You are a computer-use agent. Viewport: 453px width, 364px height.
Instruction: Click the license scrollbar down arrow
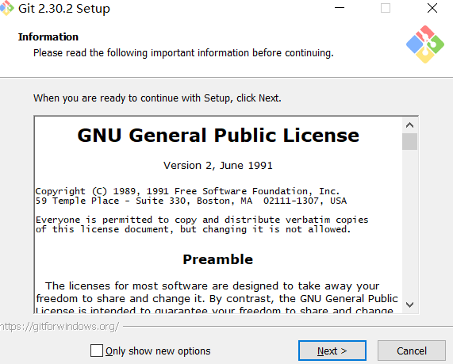point(409,305)
